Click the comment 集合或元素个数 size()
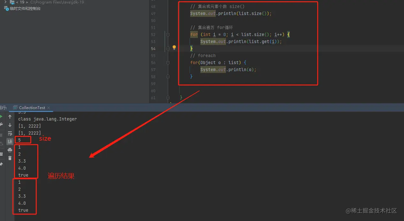The height and width of the screenshot is (221, 404). point(217,6)
